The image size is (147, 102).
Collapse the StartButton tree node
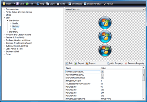[x=7, y=21]
